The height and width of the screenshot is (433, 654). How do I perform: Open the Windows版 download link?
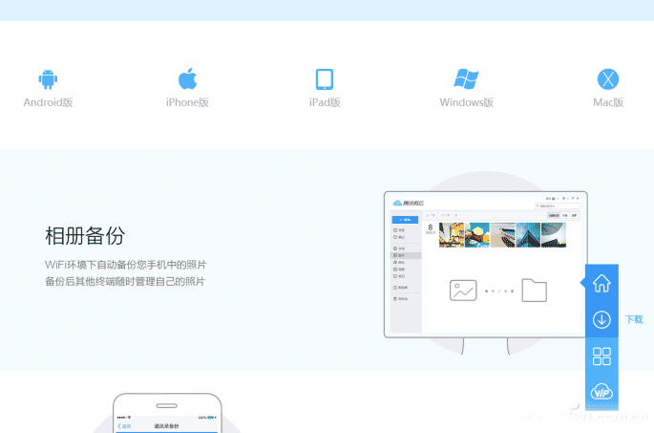[x=466, y=102]
